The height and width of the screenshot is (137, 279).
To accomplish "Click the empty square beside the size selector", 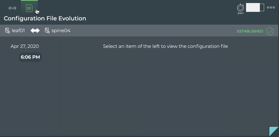I will pos(262,8).
